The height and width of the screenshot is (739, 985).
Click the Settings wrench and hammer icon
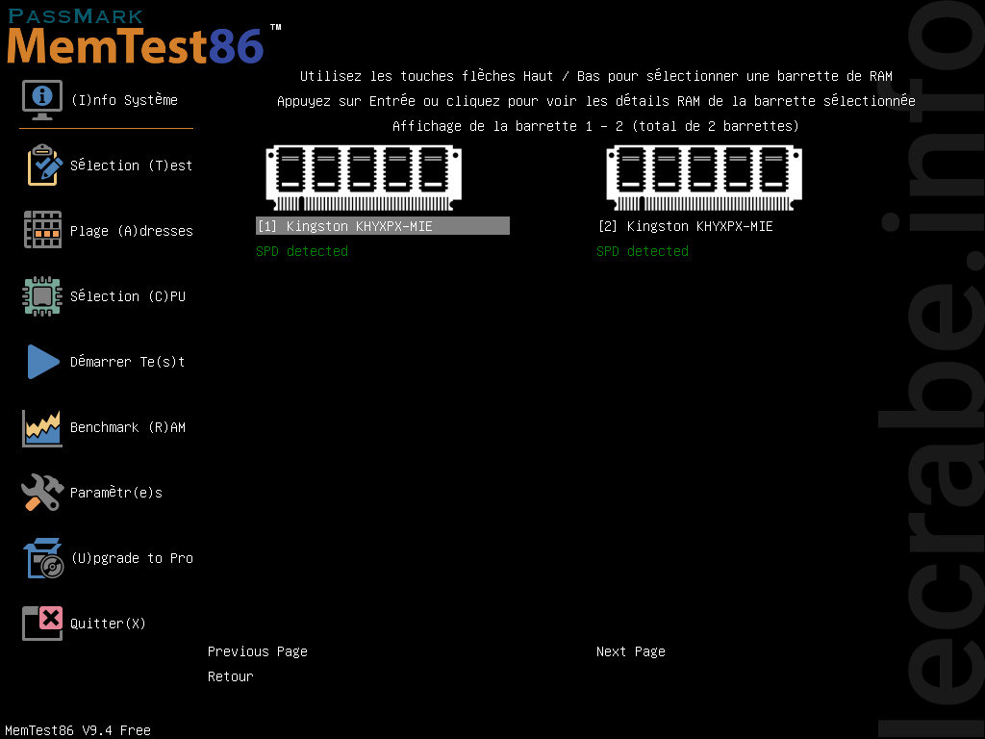pos(42,492)
